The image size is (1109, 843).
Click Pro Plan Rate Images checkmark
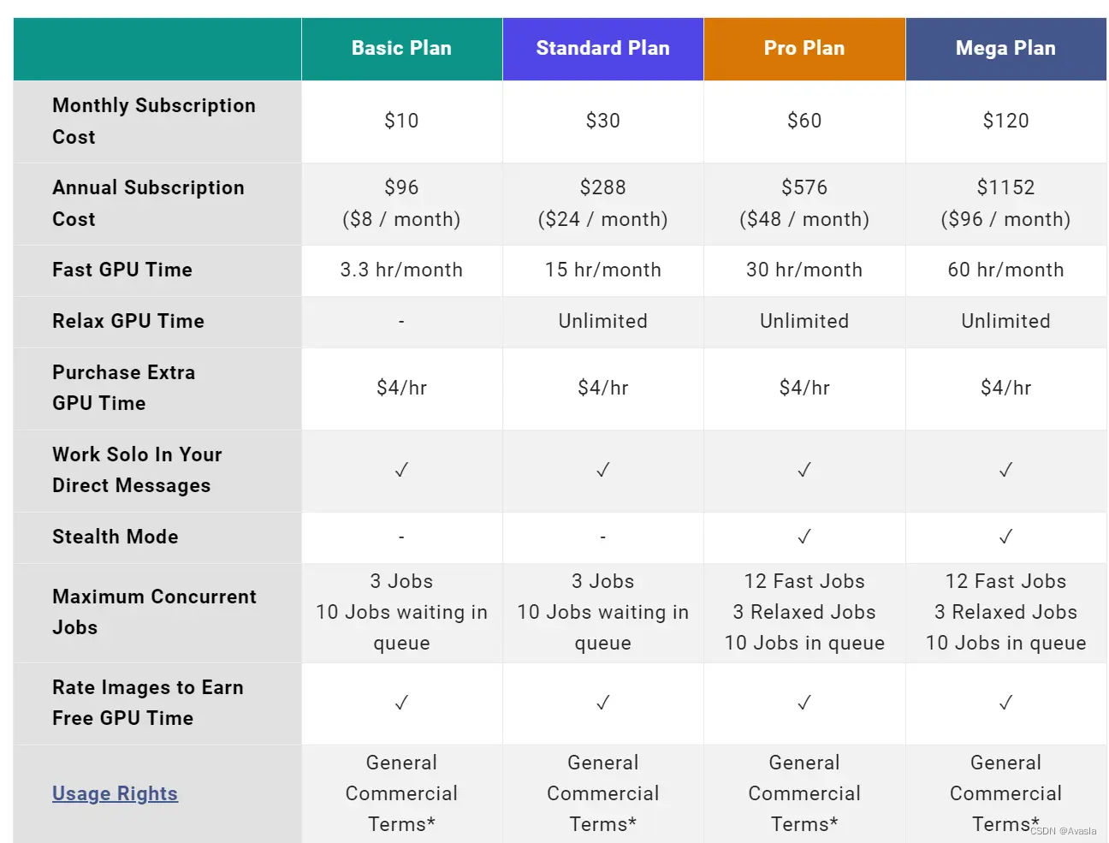tap(804, 703)
